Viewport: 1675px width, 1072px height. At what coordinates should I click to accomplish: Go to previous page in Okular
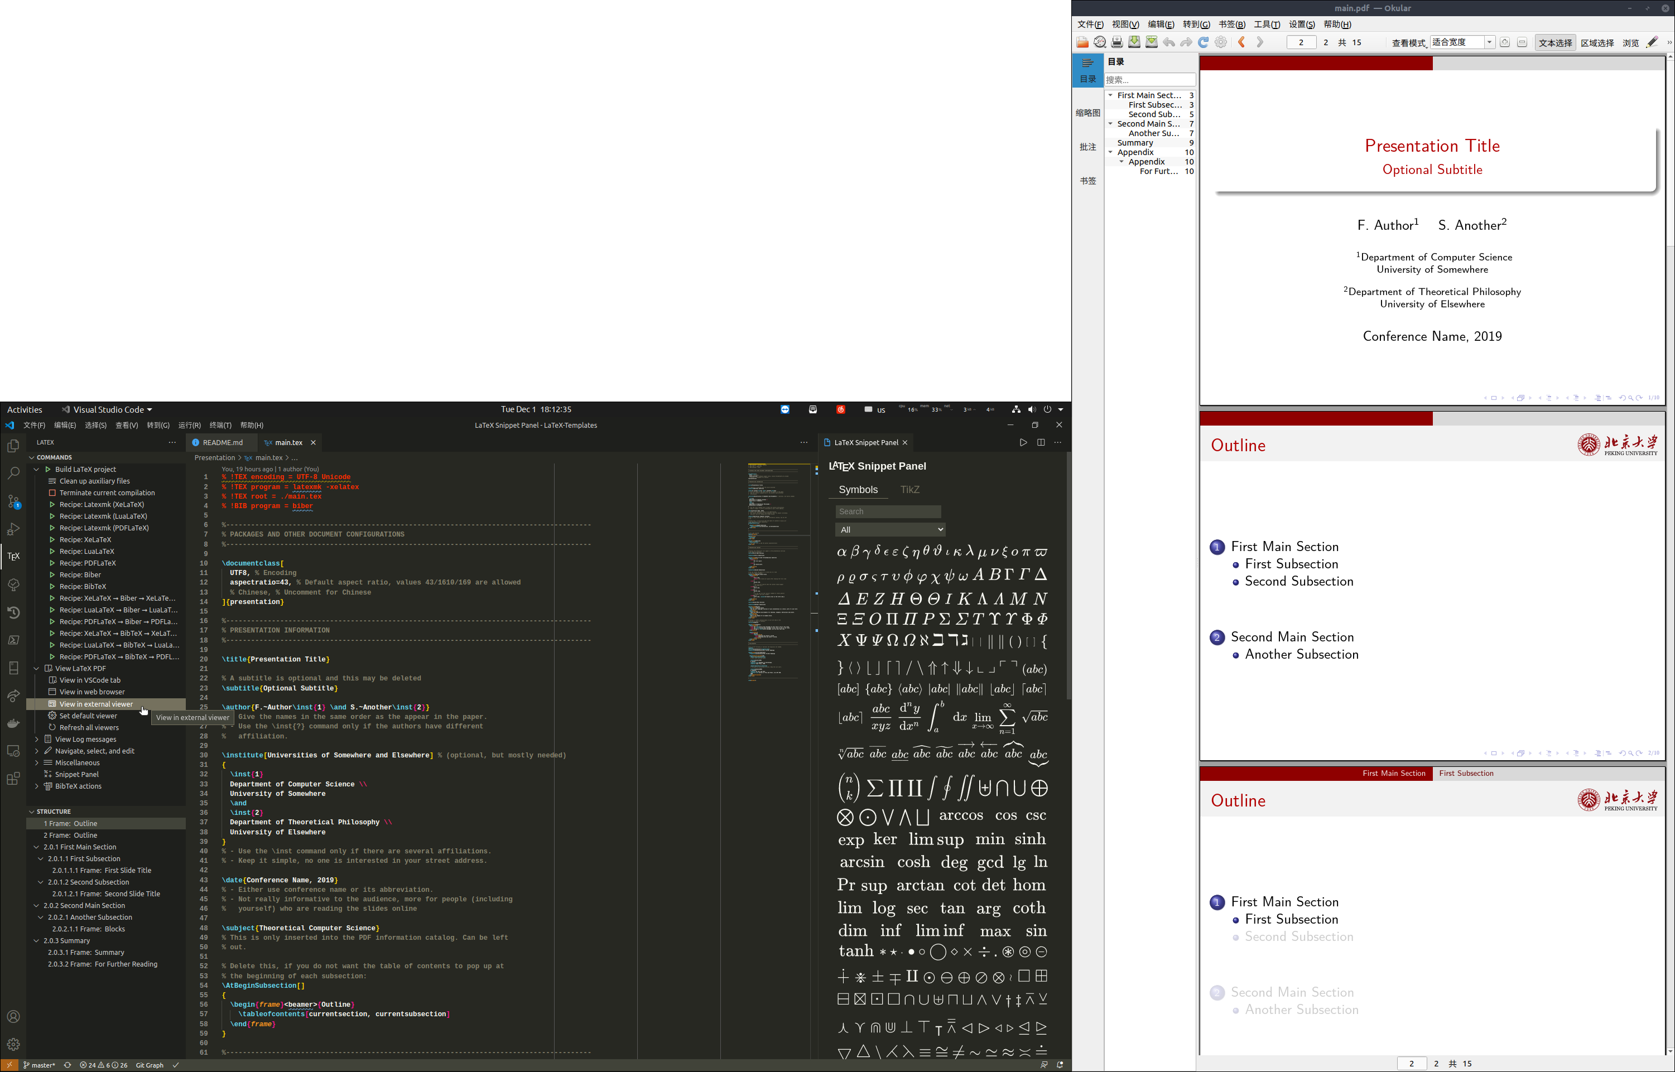(1241, 42)
